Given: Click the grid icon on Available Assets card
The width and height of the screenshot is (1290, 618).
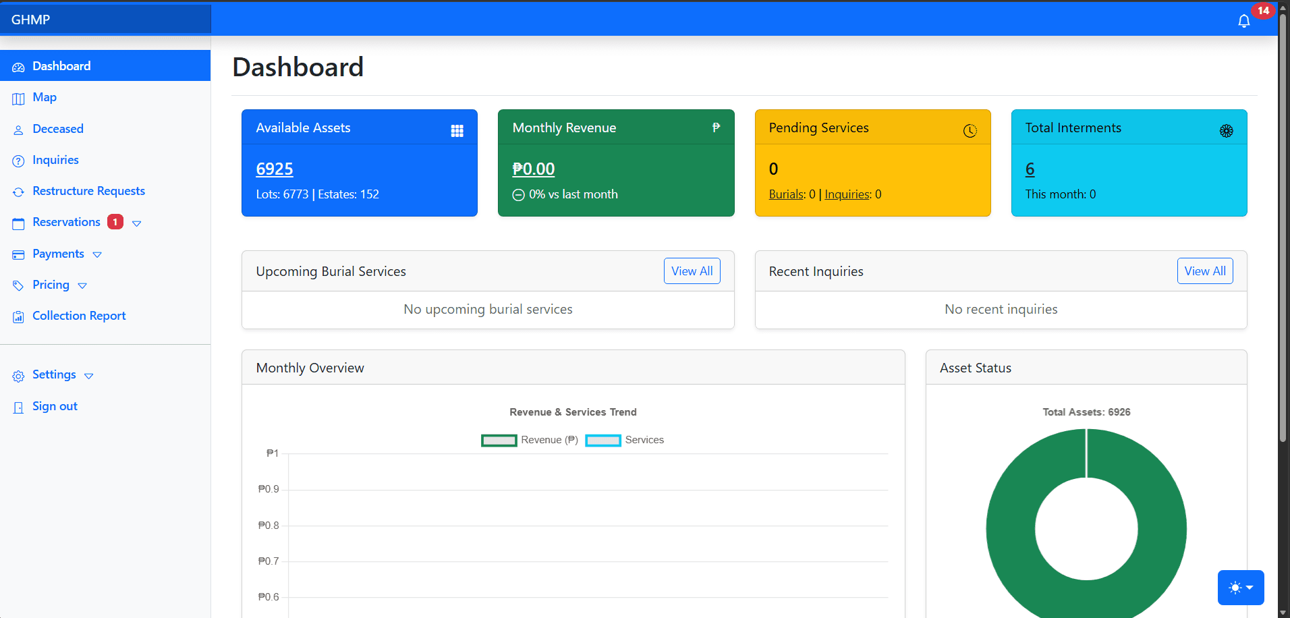Looking at the screenshot, I should point(457,131).
